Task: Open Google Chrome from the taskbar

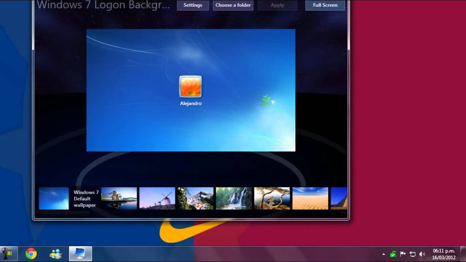Action: (31, 254)
